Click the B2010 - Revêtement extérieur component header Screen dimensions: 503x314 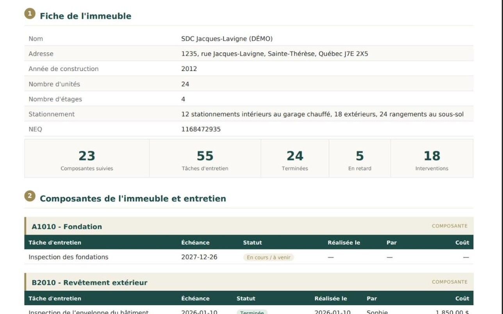(249, 282)
